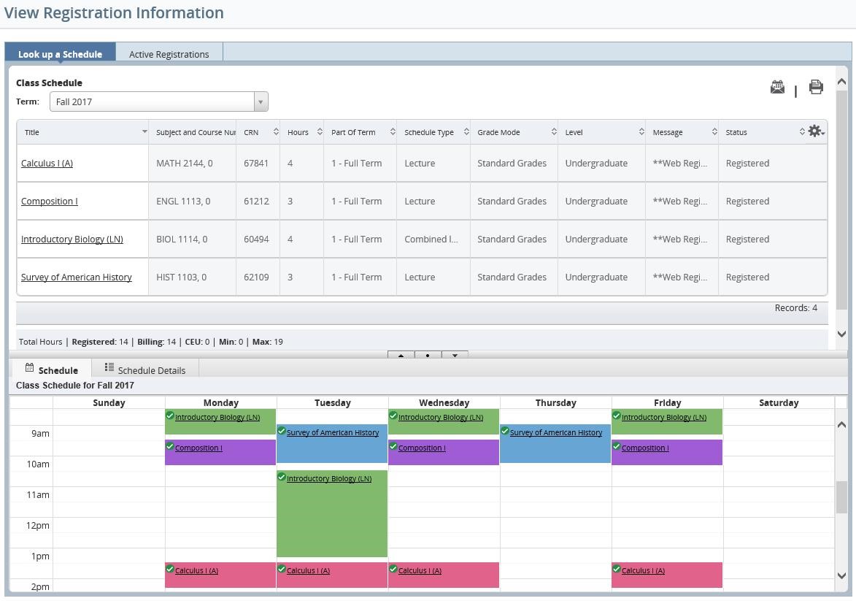
Task: Switch to the Active Registrations tab
Action: (169, 53)
